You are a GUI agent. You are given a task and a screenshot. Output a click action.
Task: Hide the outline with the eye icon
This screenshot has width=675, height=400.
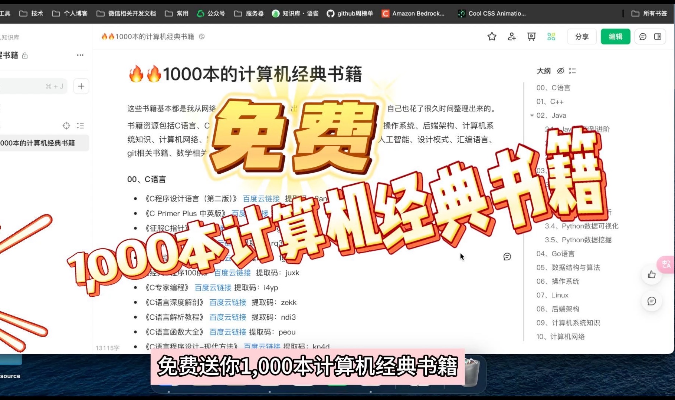coord(561,71)
